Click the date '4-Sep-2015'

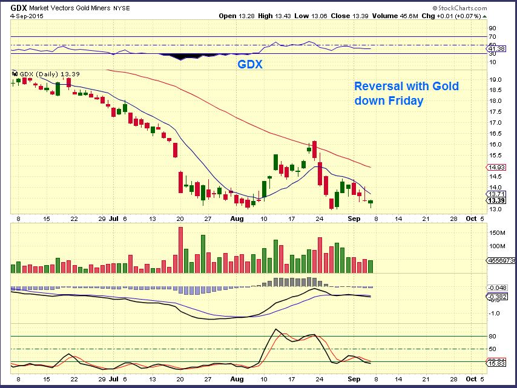click(x=27, y=16)
